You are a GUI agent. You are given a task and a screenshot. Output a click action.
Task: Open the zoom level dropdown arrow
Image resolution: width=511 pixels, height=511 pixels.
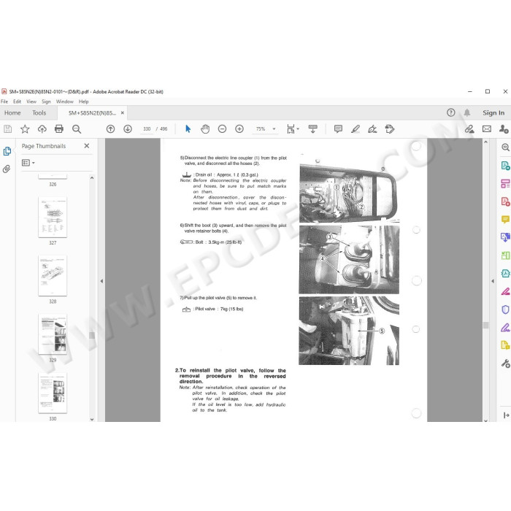274,129
